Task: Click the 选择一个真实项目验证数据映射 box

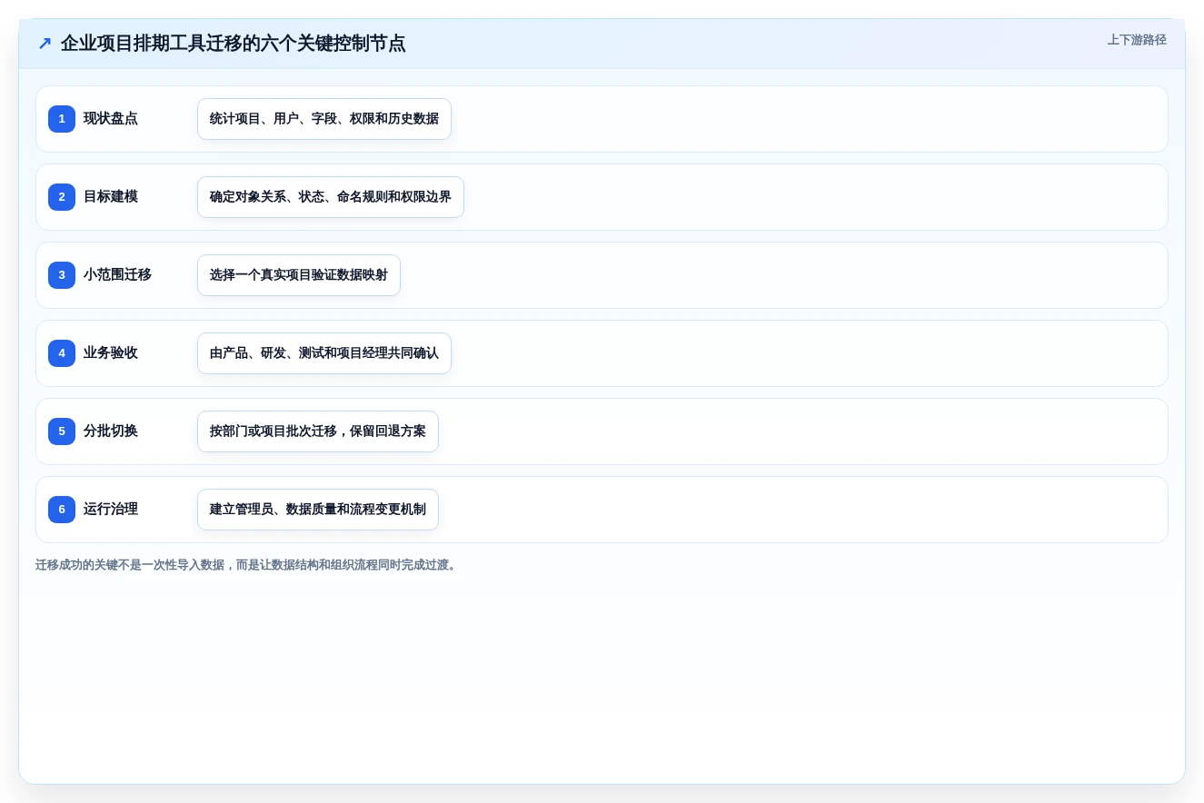Action: (x=299, y=275)
